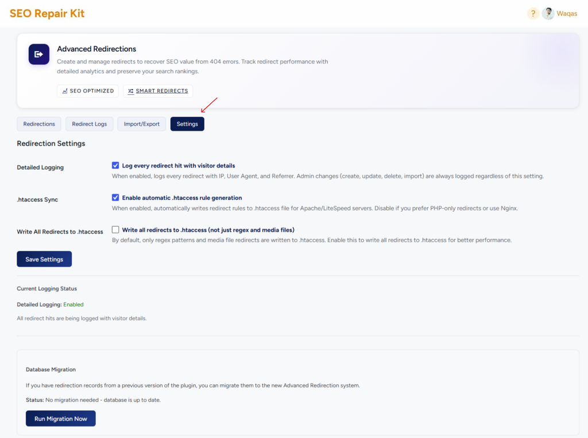This screenshot has height=438, width=588.
Task: Uncheck automatic .htaccess rule generation
Action: click(115, 197)
